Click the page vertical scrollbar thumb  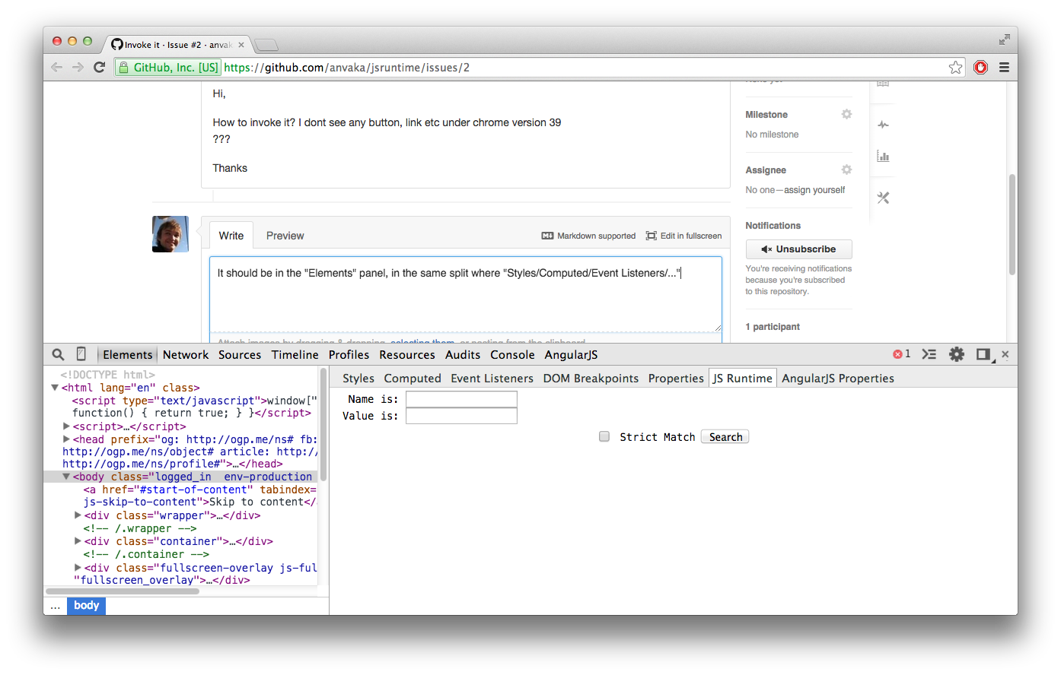(x=1012, y=225)
